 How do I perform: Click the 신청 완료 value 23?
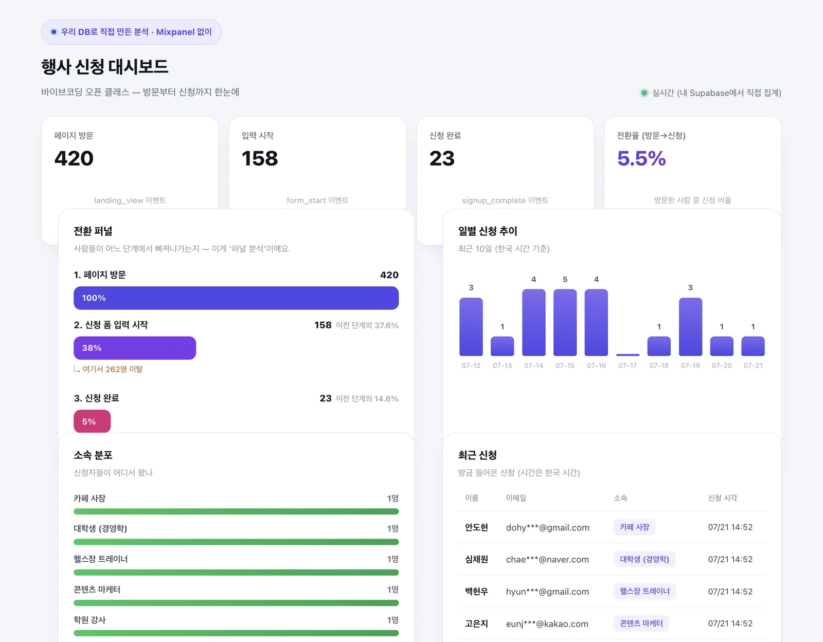coord(442,158)
